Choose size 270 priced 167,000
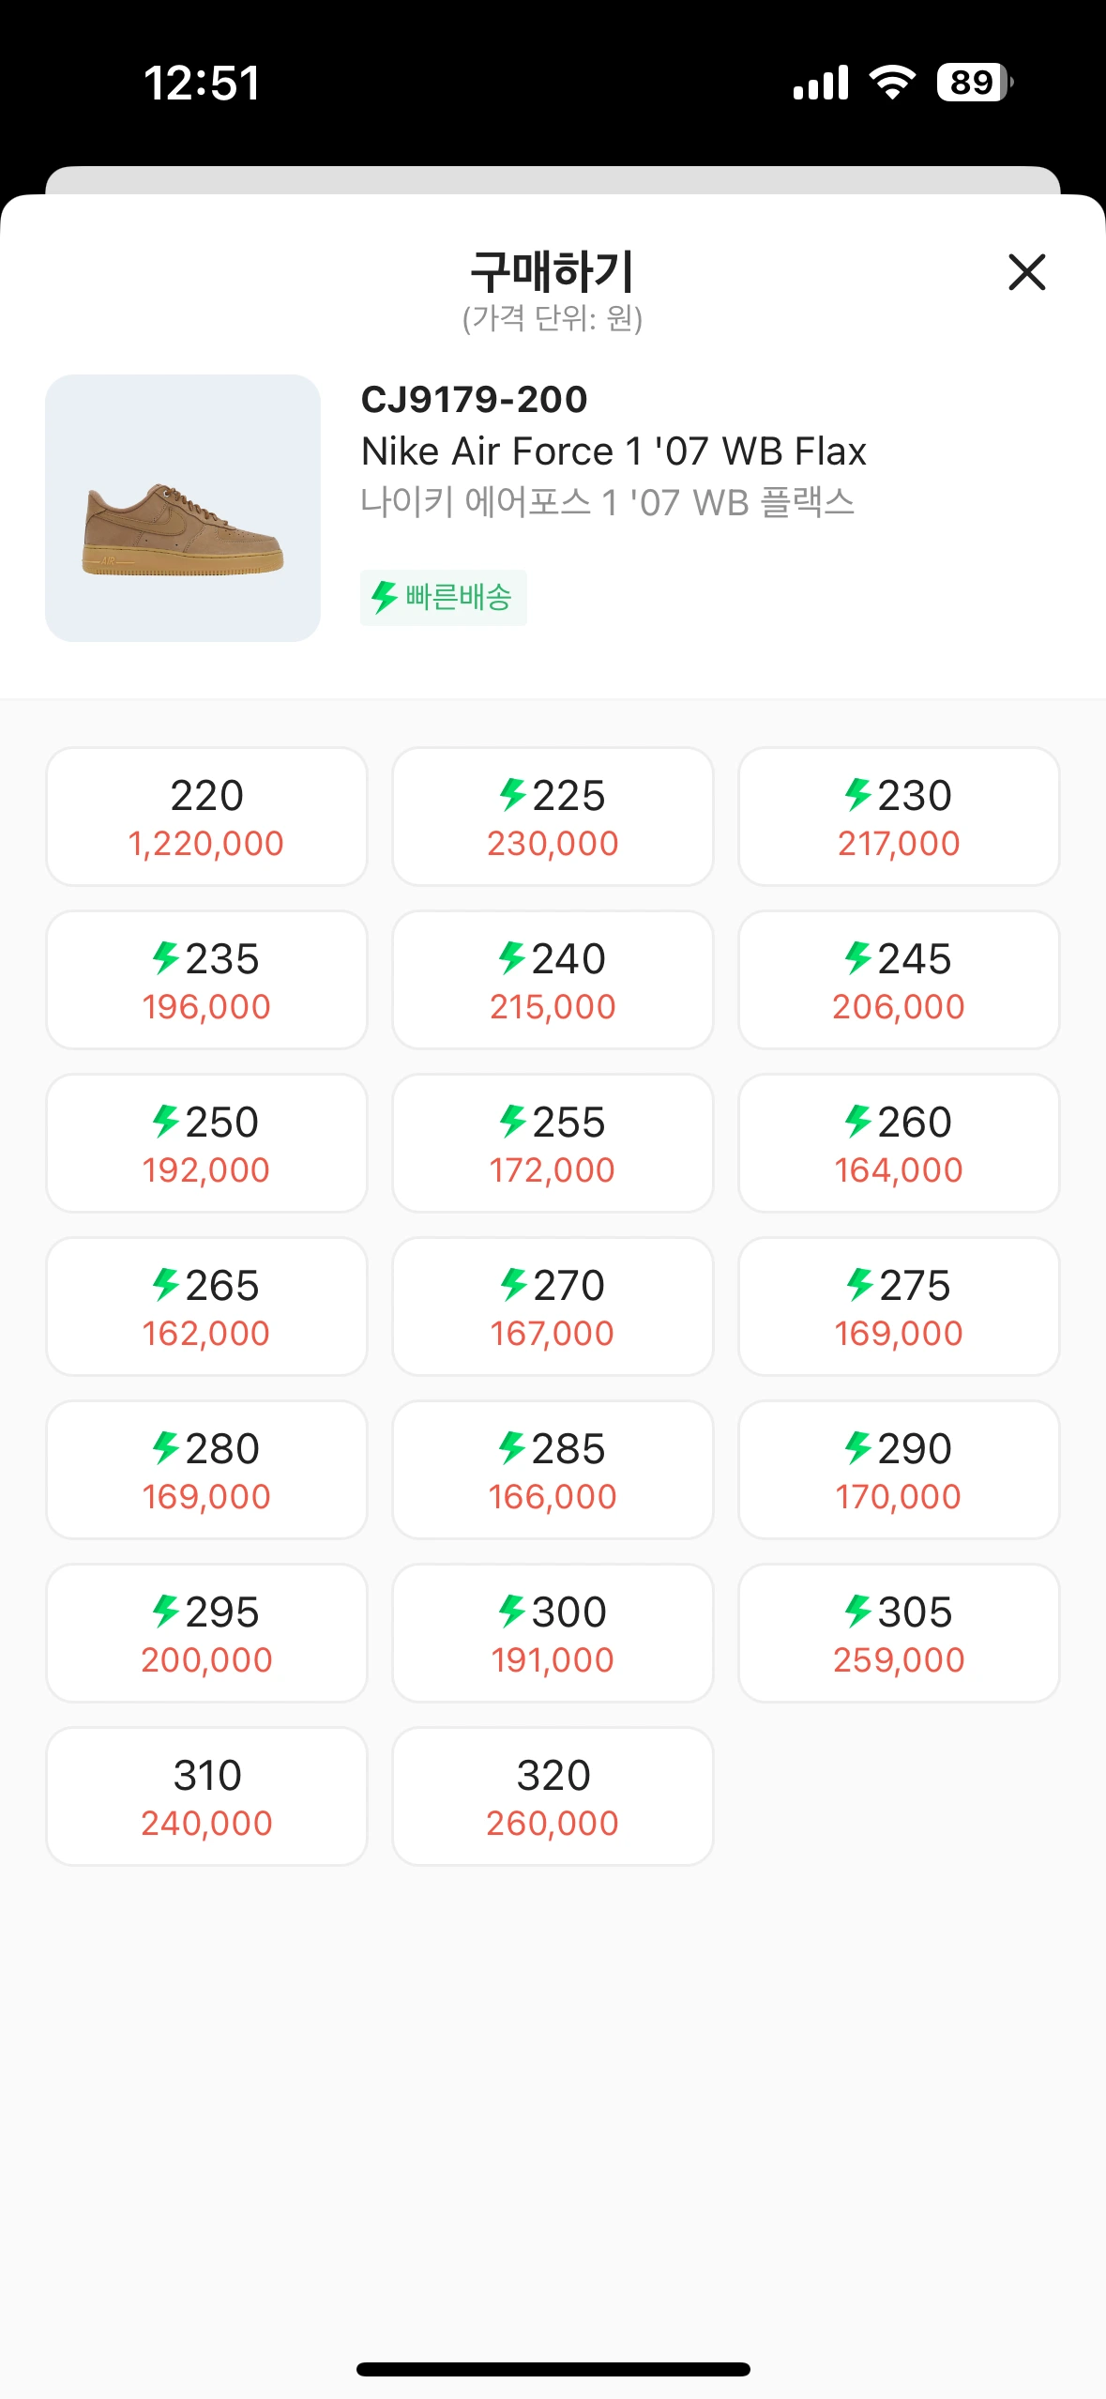 coord(553,1306)
